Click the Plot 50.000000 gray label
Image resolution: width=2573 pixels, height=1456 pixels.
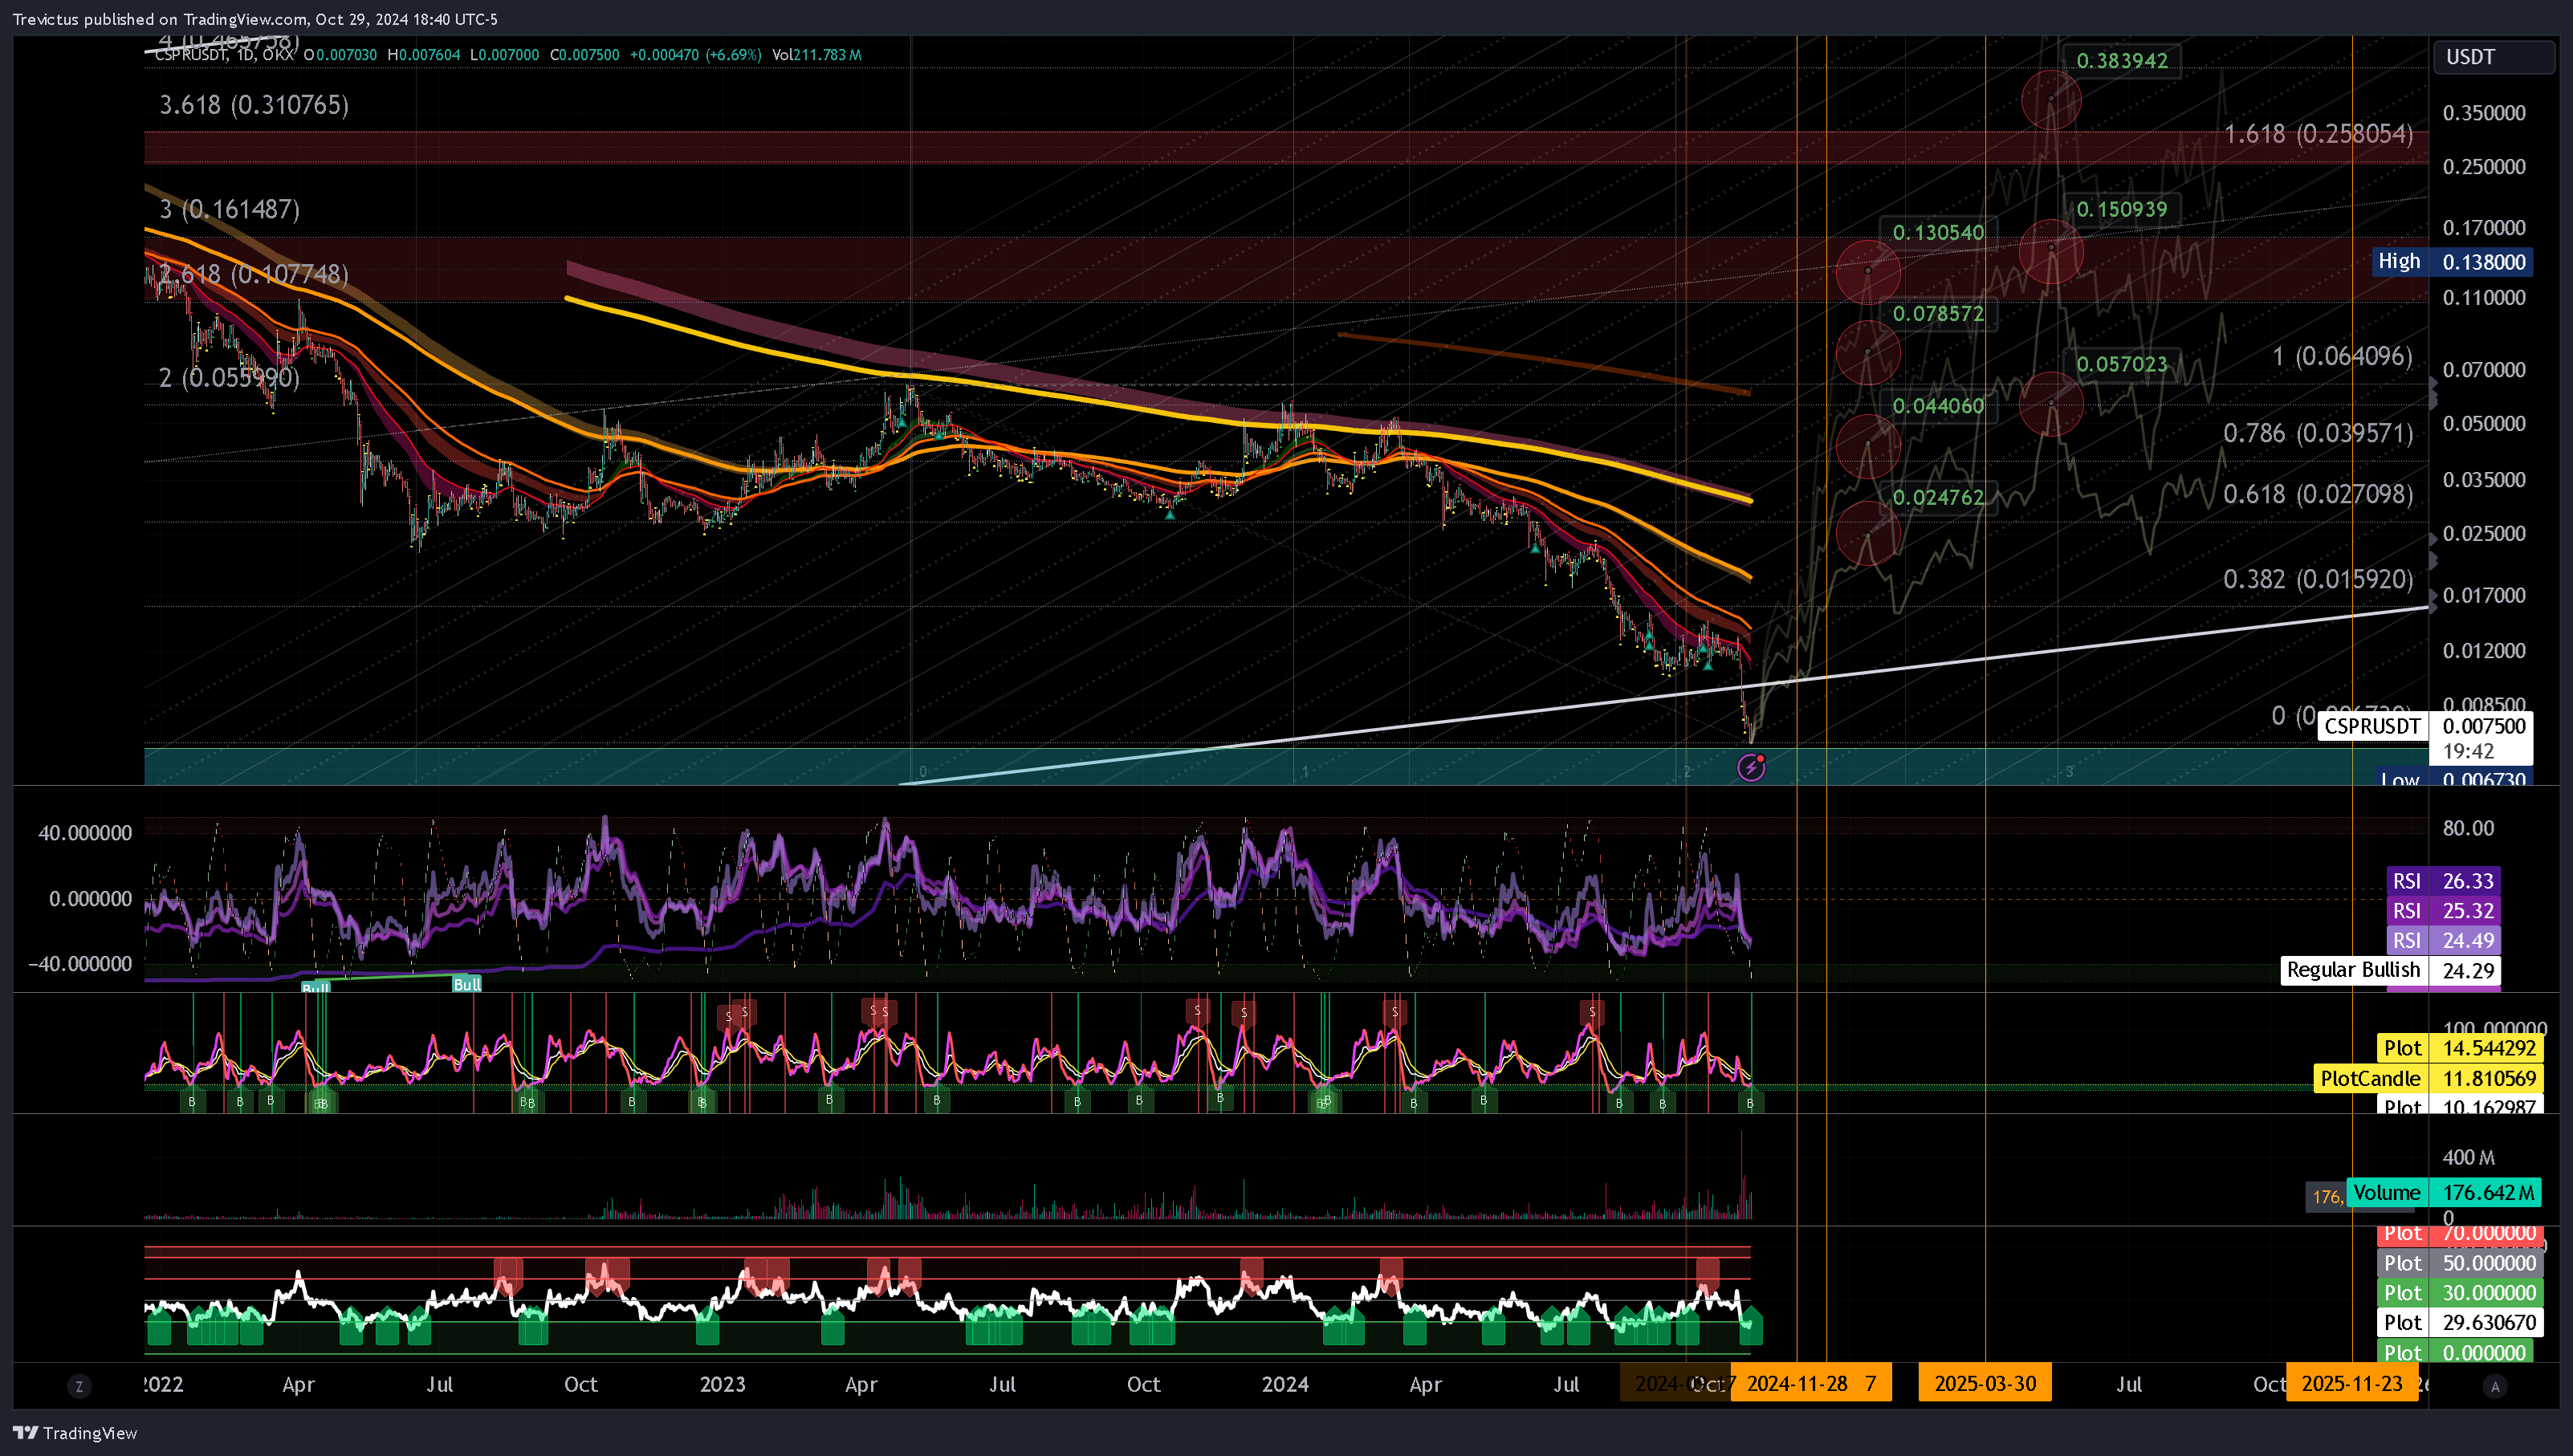click(2460, 1263)
